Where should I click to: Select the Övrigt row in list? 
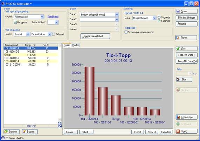[30, 55]
